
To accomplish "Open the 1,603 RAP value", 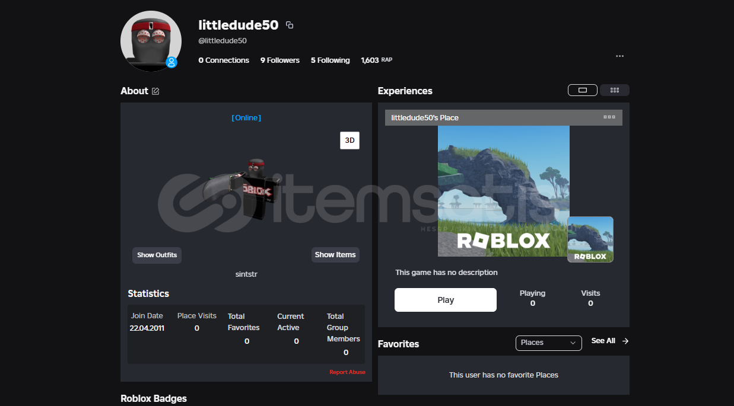I will point(376,60).
